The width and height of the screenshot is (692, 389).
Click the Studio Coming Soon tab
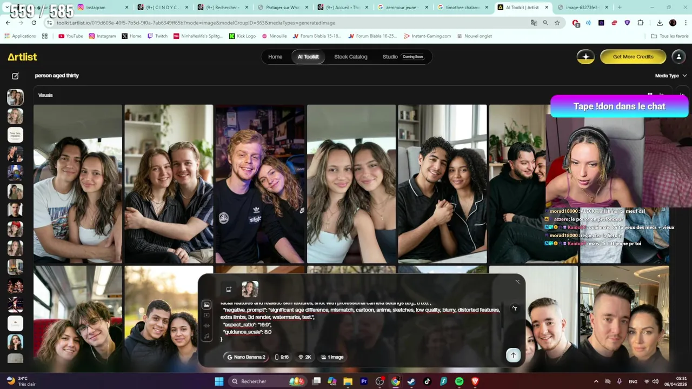pos(403,57)
